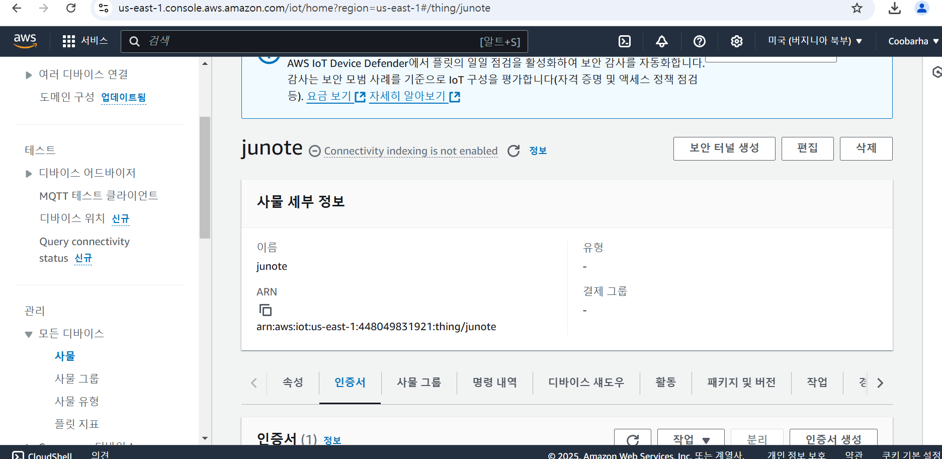Viewport: 942px width, 459px height.
Task: Open right side panel icon
Action: click(936, 72)
